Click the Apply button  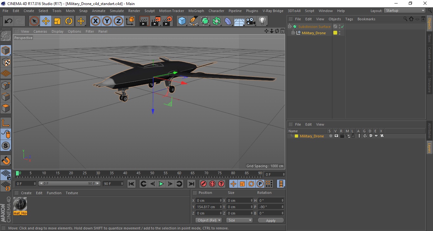[271, 220]
